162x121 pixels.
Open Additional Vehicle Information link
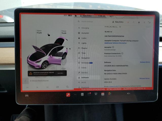pyautogui.click(x=115, y=43)
